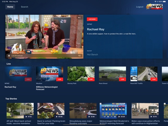
Task: Watch the Penn Street live camera
Action: [x=112, y=74]
